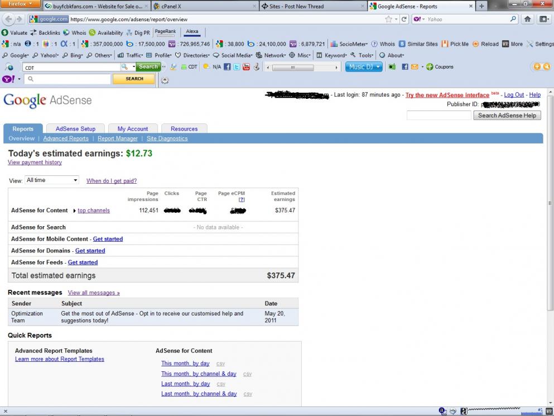This screenshot has height=416, width=554.
Task: Go back with browser Back arrow
Action: 9,19
